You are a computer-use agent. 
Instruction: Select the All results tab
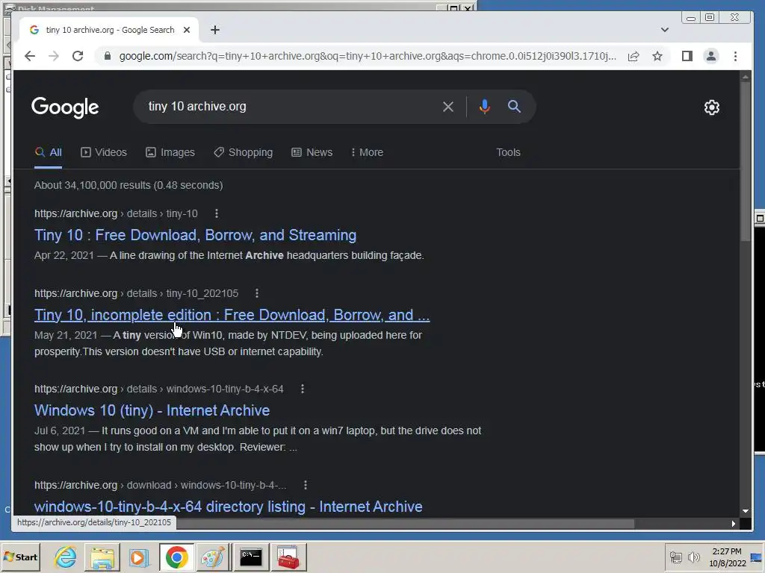48,152
